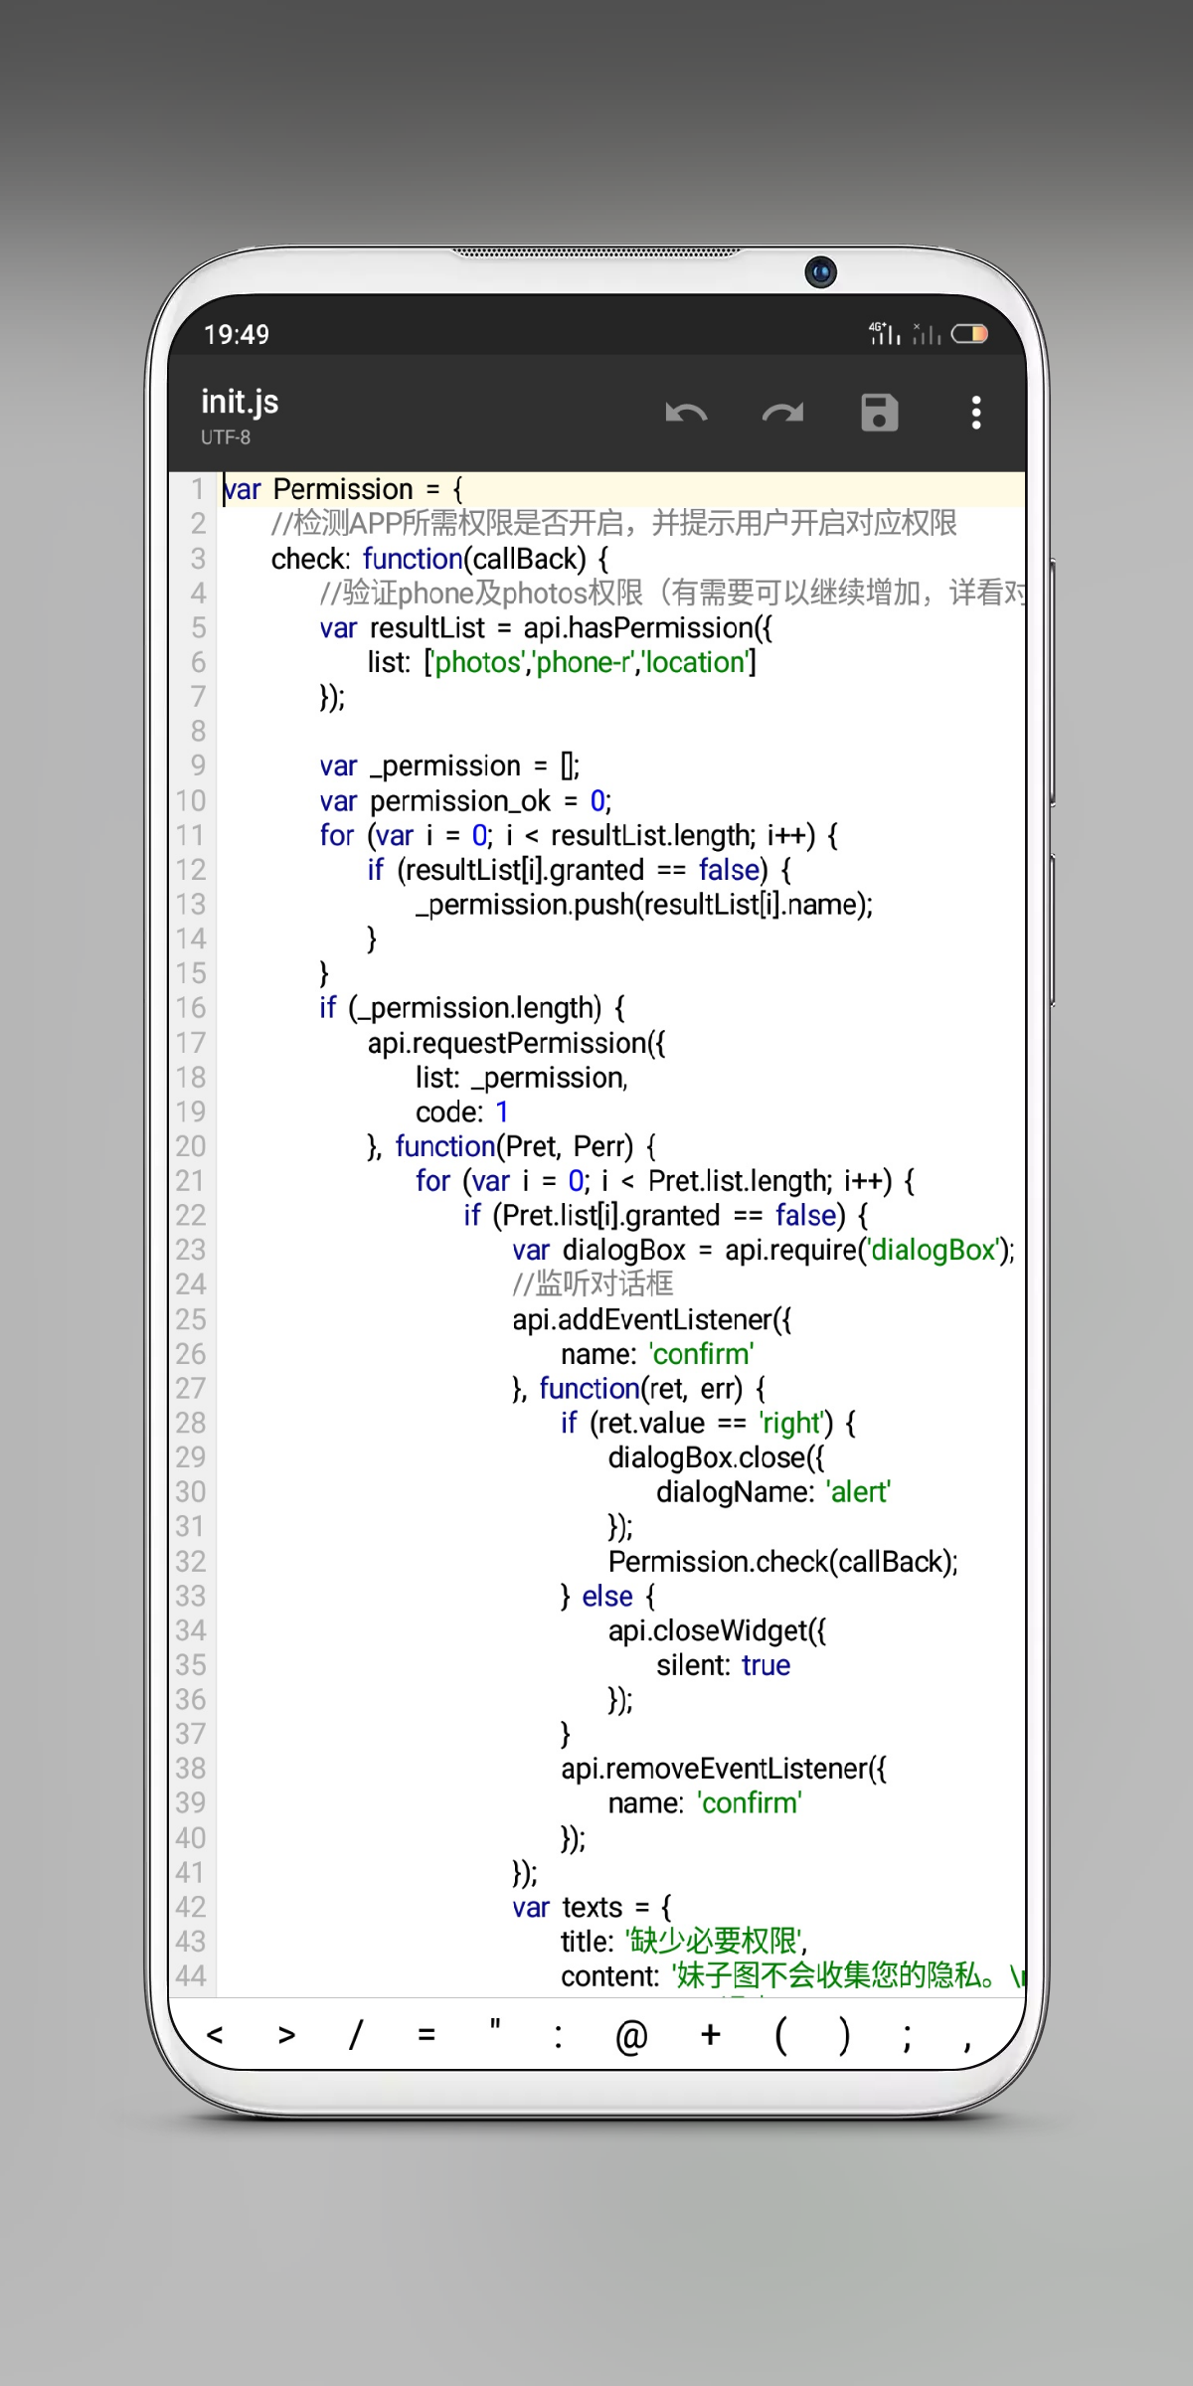
Task: Open the three-dot overflow menu
Action: click(975, 413)
